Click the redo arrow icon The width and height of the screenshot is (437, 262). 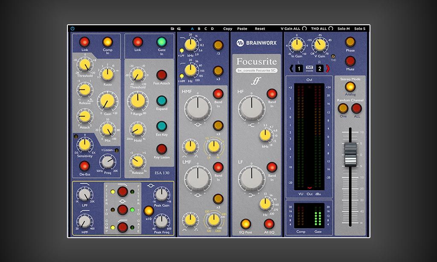(179, 29)
